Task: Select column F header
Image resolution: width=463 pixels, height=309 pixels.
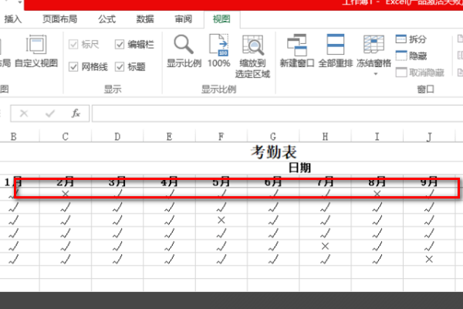Action: pyautogui.click(x=221, y=137)
